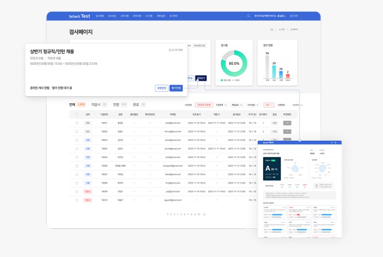Click the home icon in breadcrumb
Screen dimensions: 383x257
[271, 30]
